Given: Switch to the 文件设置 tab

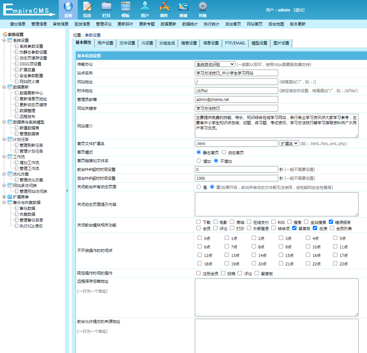Looking at the screenshot, I should [x=127, y=43].
